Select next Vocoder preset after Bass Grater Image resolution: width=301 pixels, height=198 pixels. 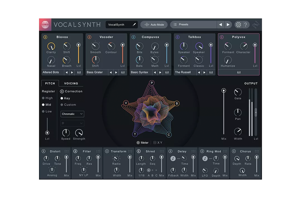[x=116, y=73]
